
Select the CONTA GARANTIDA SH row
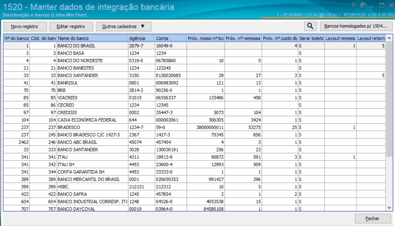[x=195, y=172]
